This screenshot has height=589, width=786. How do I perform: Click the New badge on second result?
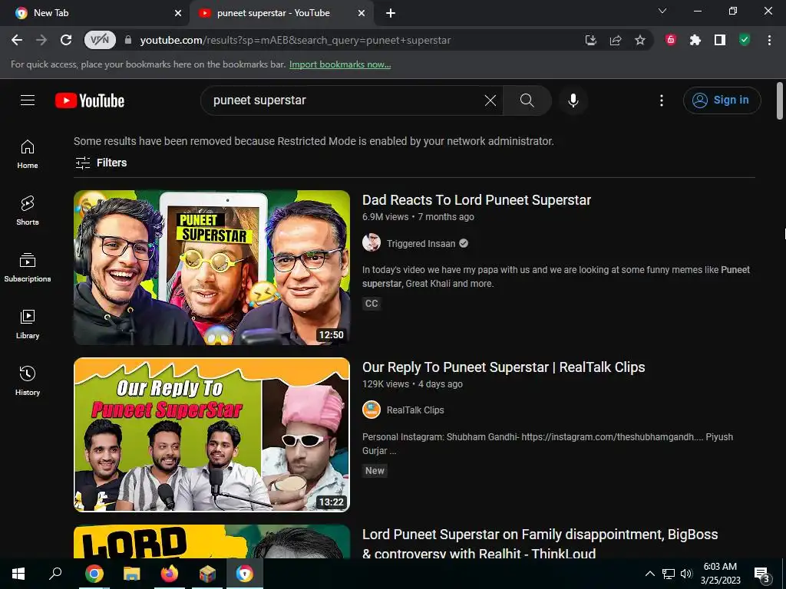pyautogui.click(x=375, y=471)
